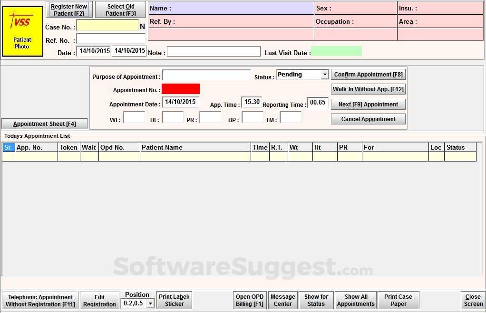Open the Message Center

(x=282, y=300)
